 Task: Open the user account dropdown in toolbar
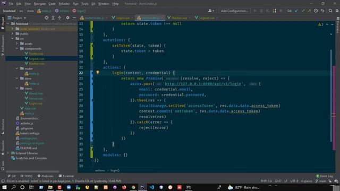coord(211,11)
